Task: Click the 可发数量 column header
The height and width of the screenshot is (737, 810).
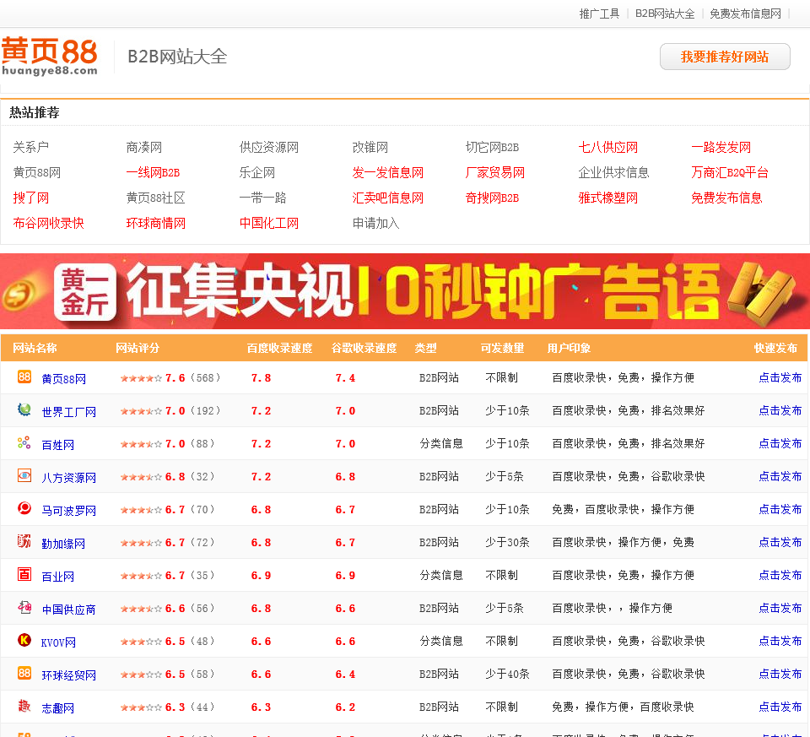Action: point(503,349)
